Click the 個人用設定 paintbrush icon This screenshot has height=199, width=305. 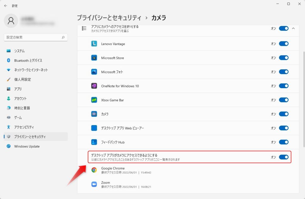[9, 79]
